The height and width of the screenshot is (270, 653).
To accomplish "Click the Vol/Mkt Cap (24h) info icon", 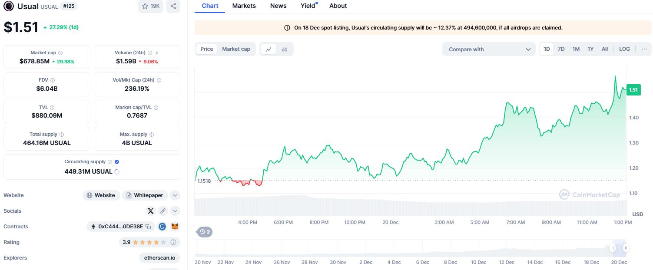I will [159, 80].
